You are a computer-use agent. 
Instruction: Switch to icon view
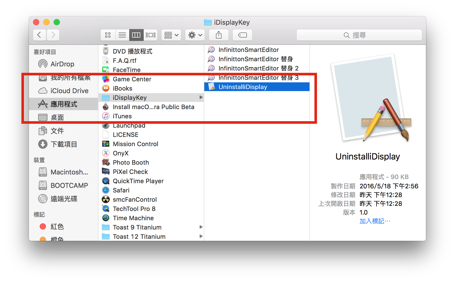(x=108, y=35)
